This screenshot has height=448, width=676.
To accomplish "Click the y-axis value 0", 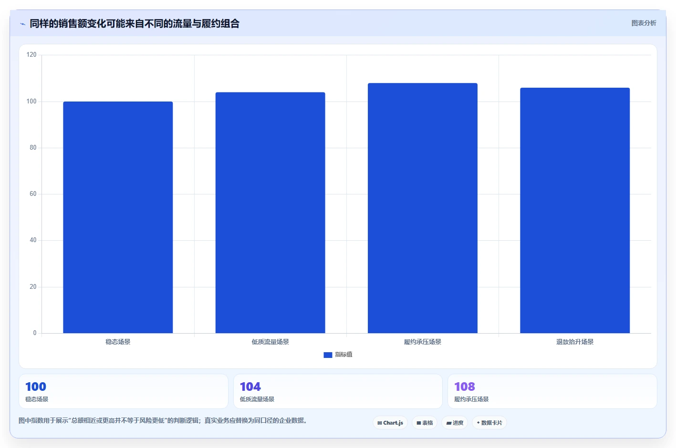I will coord(35,333).
